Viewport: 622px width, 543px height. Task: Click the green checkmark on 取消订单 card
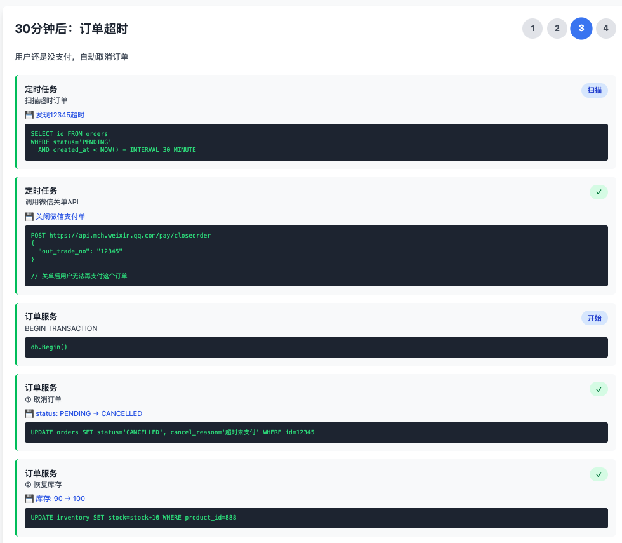click(599, 389)
